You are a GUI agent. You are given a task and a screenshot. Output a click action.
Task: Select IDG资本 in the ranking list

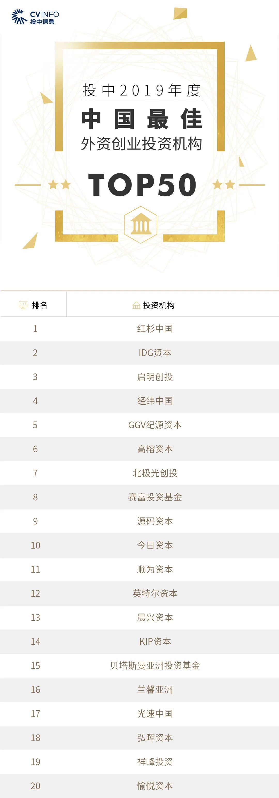(155, 353)
